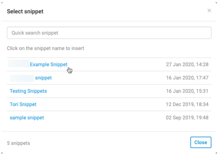Click the 16 Jan 2020, 15:31 timestamp
This screenshot has width=218, height=155.
point(187,91)
